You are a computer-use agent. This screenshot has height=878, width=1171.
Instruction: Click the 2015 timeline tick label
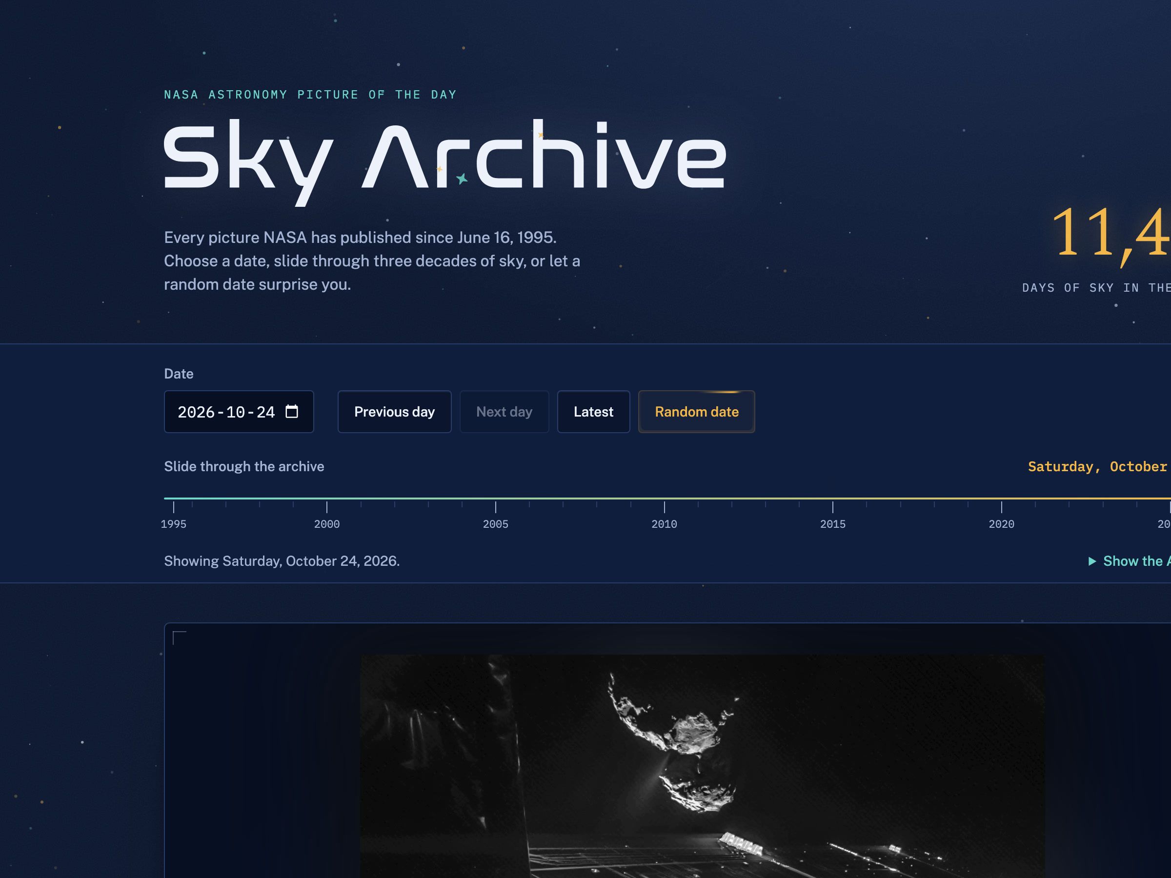coord(833,524)
